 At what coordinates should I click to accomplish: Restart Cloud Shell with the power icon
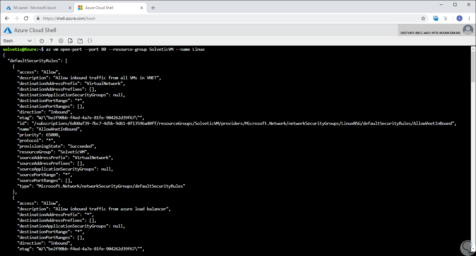click(x=42, y=41)
